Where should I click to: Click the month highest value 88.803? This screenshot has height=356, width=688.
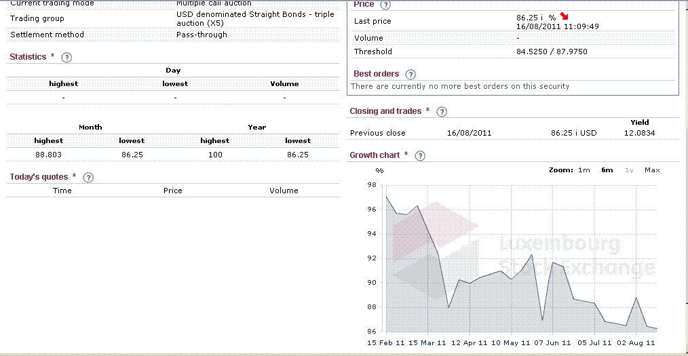coord(49,155)
